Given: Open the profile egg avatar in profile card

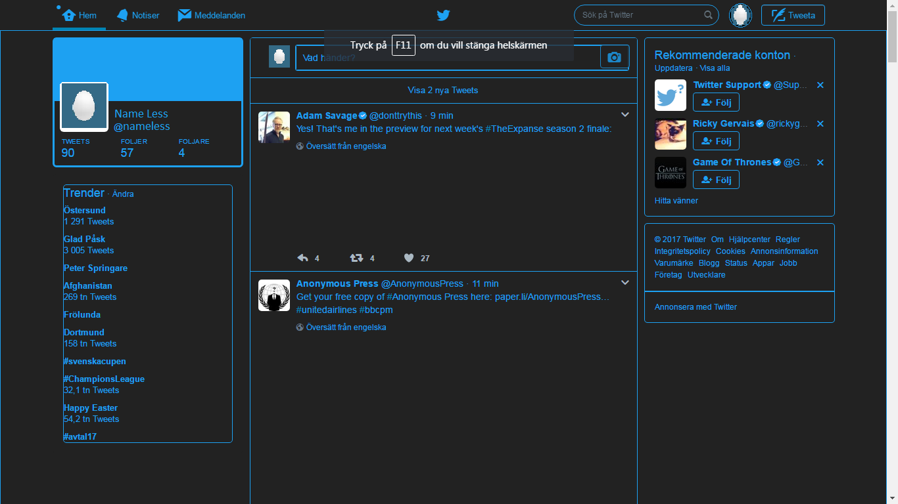Looking at the screenshot, I should click(84, 106).
